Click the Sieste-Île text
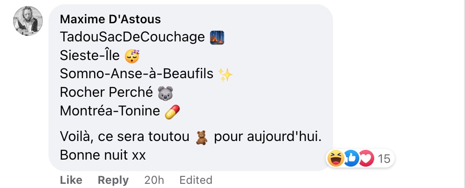 tap(89, 55)
